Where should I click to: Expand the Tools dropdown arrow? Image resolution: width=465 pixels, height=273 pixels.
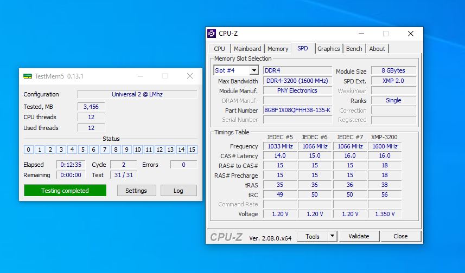click(332, 236)
